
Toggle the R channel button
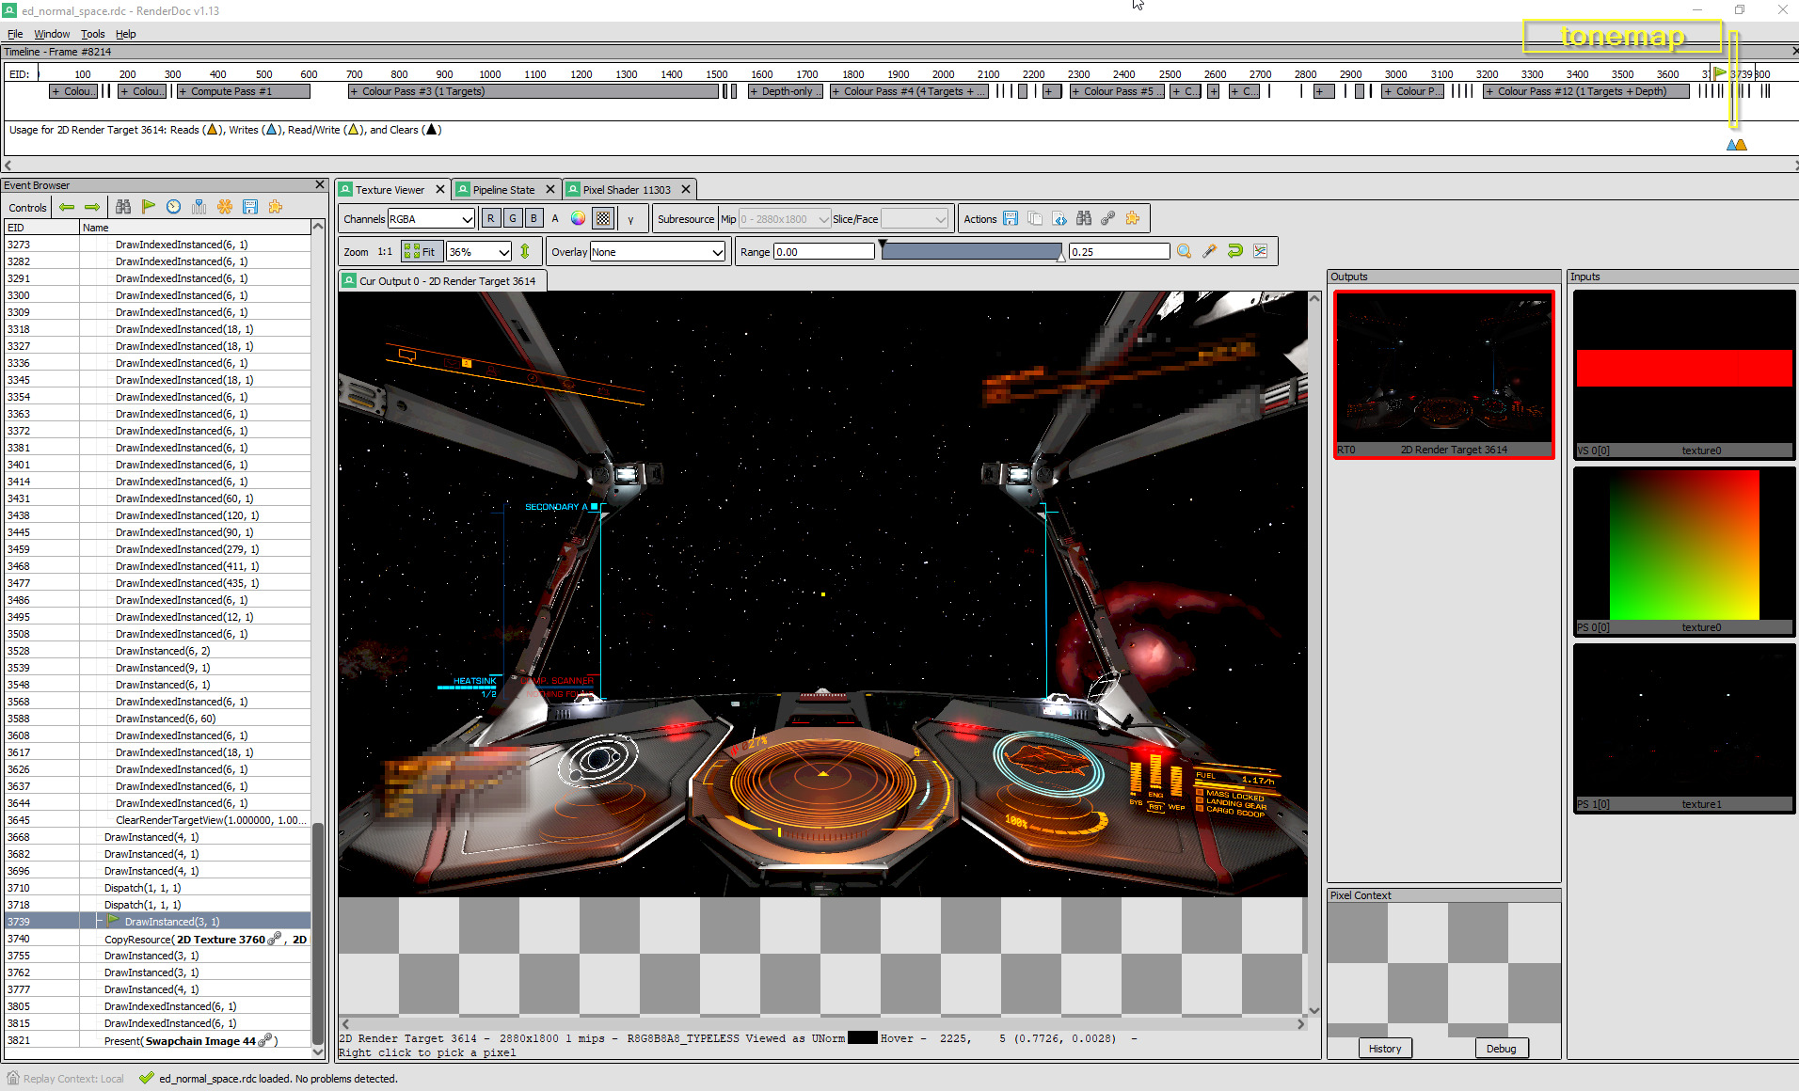[x=490, y=218]
